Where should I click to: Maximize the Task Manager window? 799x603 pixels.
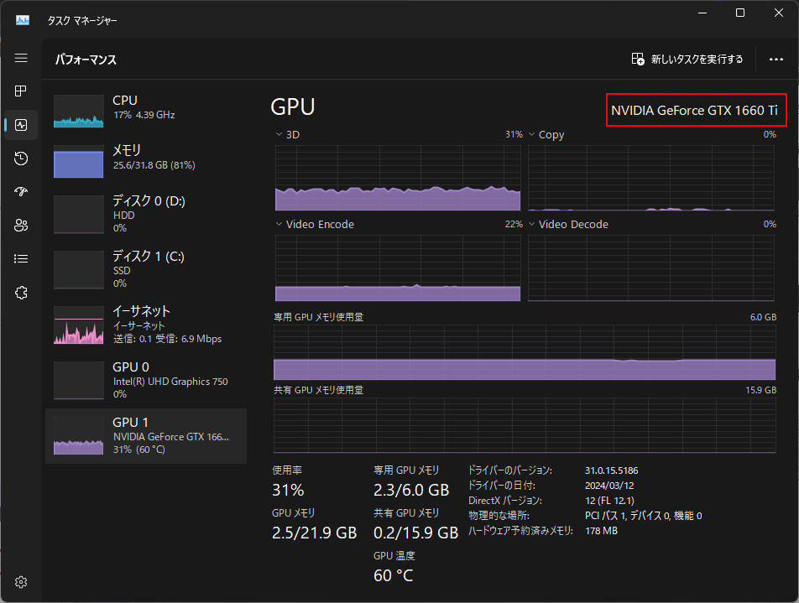click(x=740, y=13)
